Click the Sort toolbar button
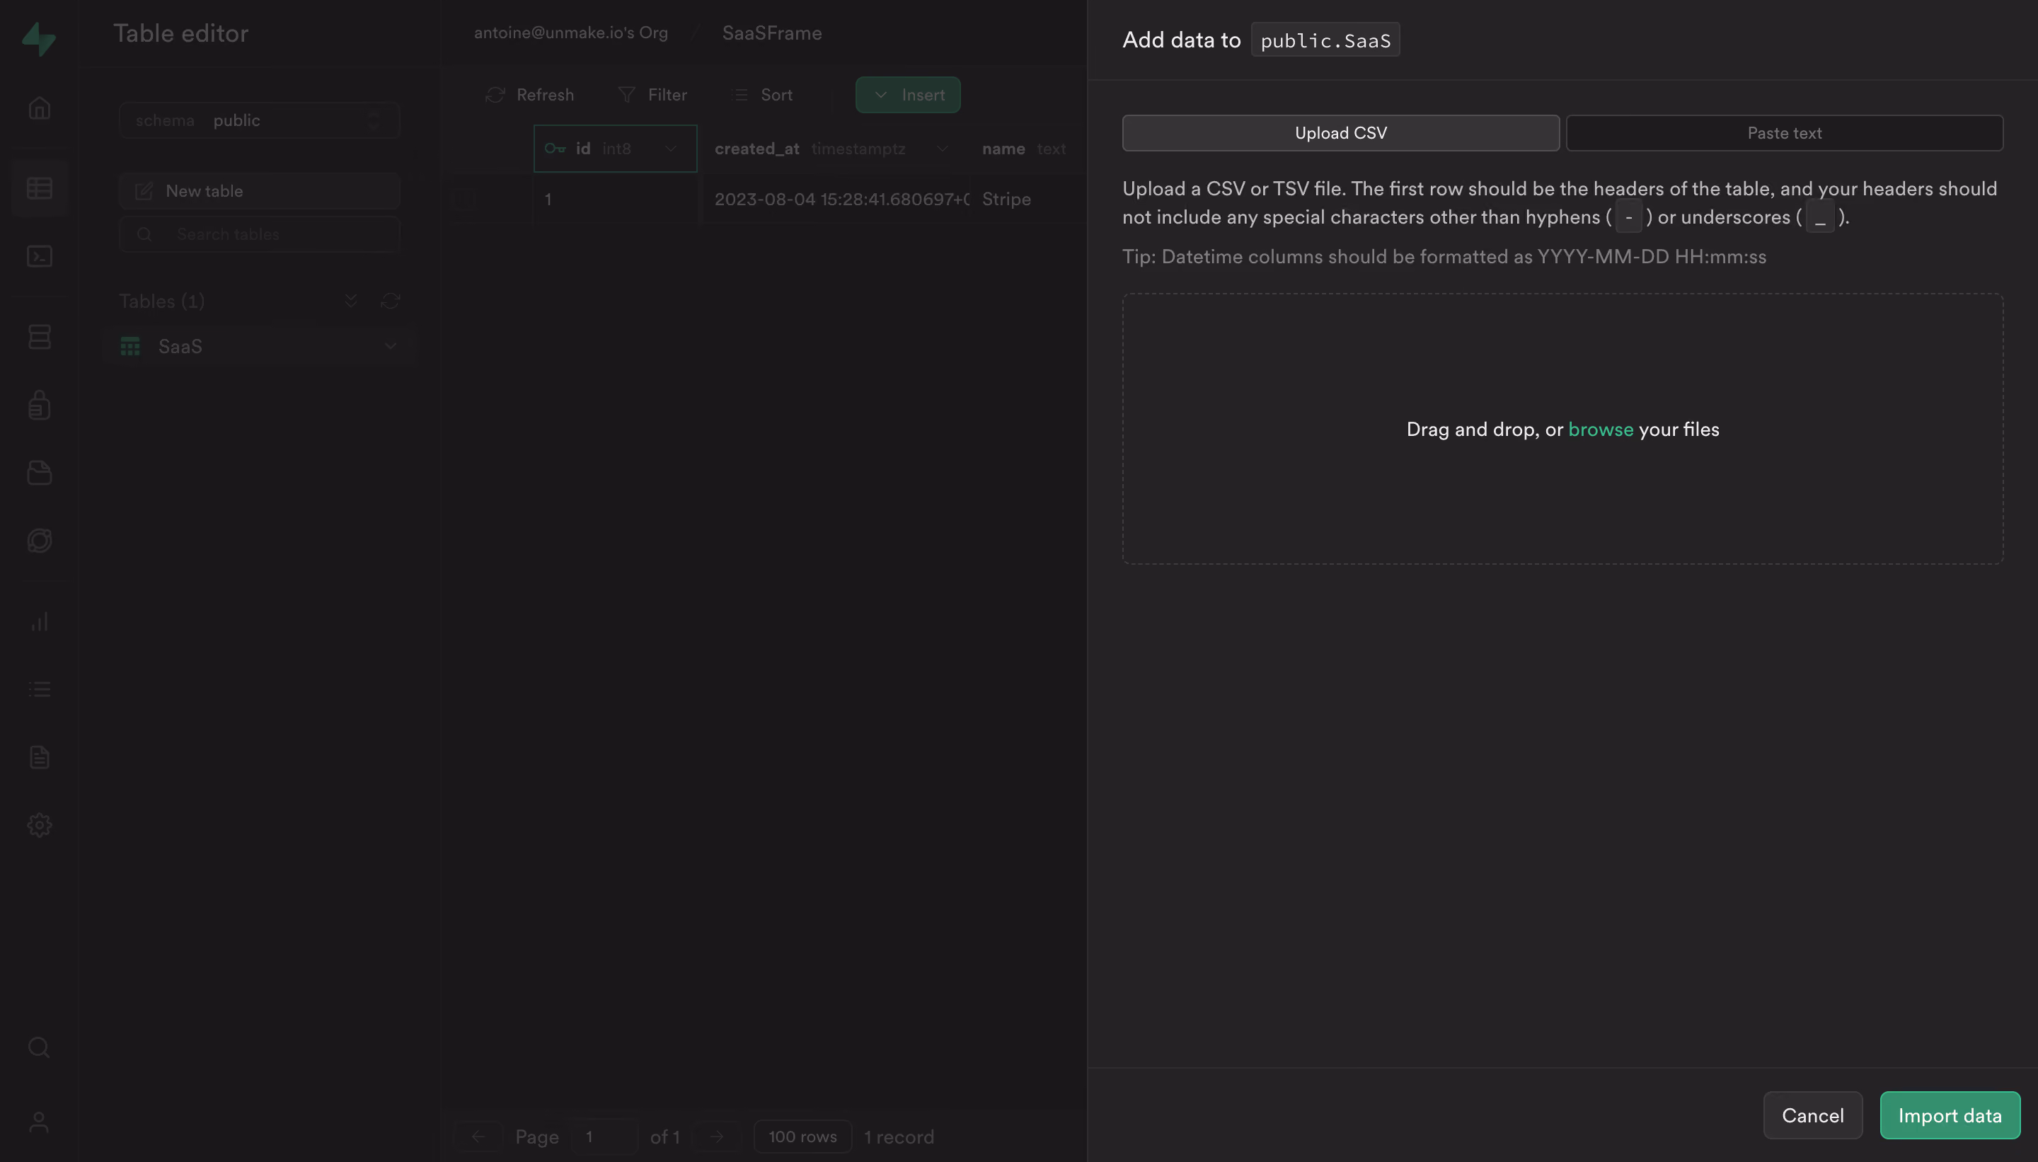This screenshot has height=1162, width=2038. pyautogui.click(x=762, y=95)
